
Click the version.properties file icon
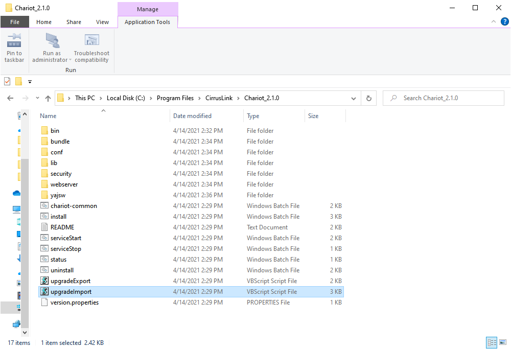(44, 303)
